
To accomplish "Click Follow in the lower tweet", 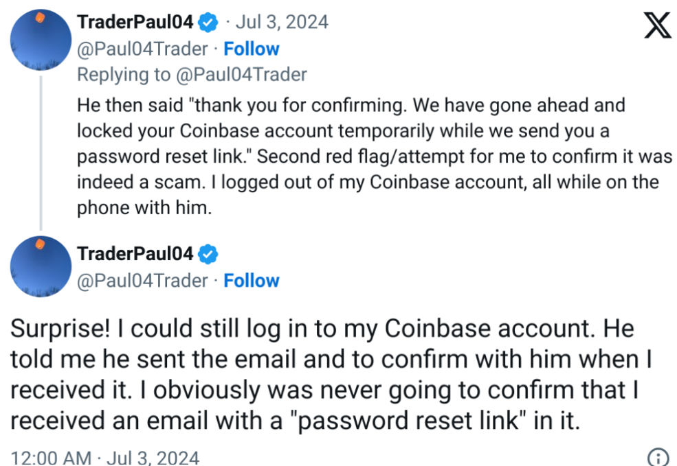I will pos(252,281).
